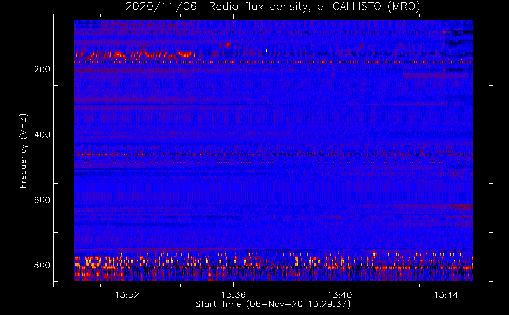Click the 13:44 time tick label
The width and height of the screenshot is (509, 315).
[446, 295]
